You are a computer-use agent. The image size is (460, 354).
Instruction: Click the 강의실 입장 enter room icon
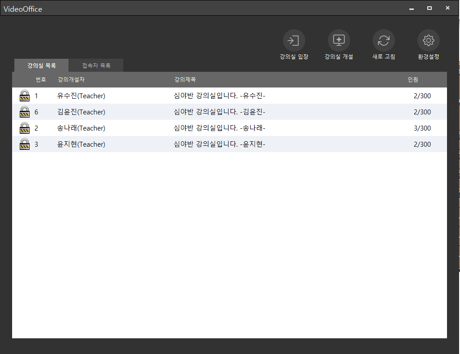(294, 41)
